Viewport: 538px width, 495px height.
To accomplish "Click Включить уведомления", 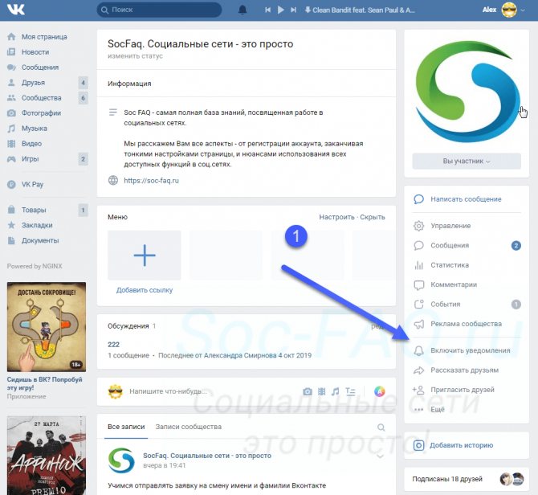I will coord(470,350).
